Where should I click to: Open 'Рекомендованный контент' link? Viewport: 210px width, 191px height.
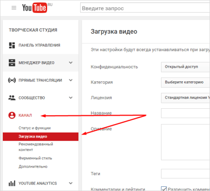36,147
